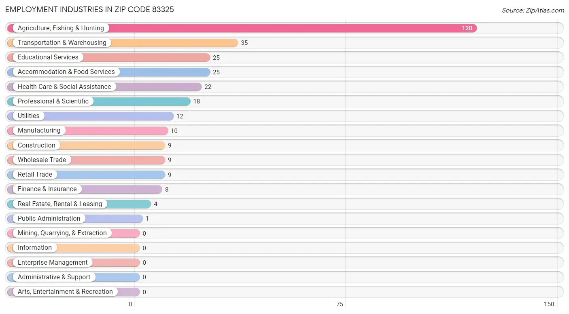Image resolution: width=569 pixels, height=314 pixels.
Task: Click the 'Health Care & Social Assistance' label
Action: point(64,86)
